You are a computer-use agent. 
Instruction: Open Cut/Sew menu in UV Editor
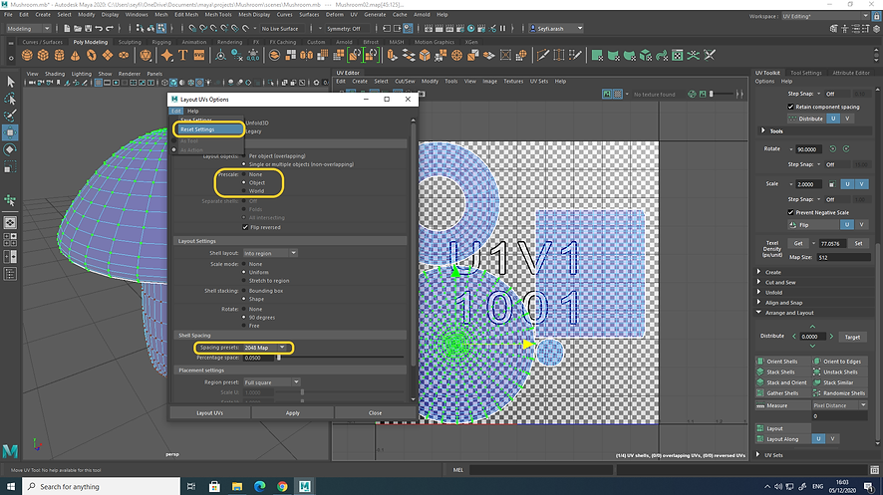coord(405,81)
